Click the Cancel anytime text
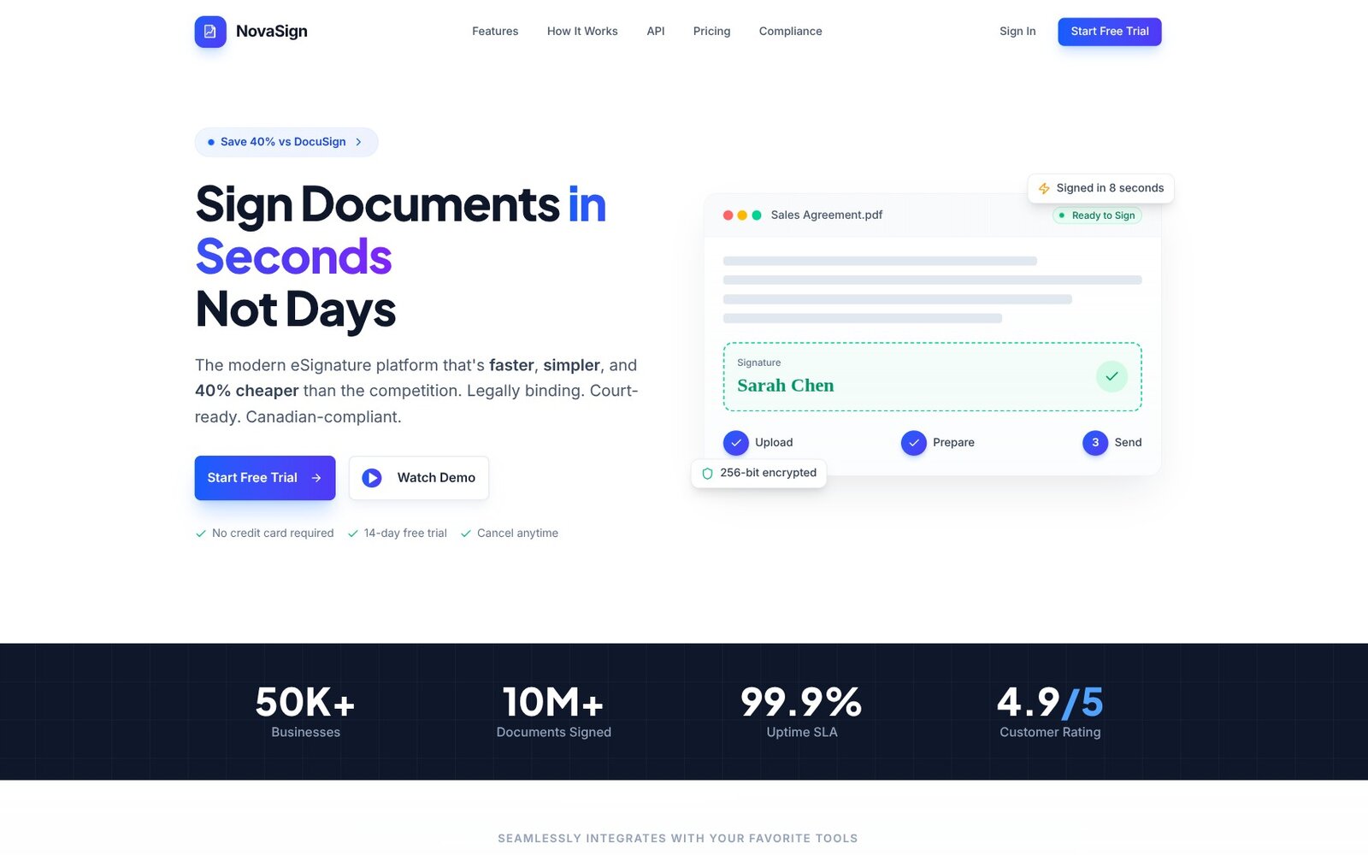1368x855 pixels. point(517,534)
